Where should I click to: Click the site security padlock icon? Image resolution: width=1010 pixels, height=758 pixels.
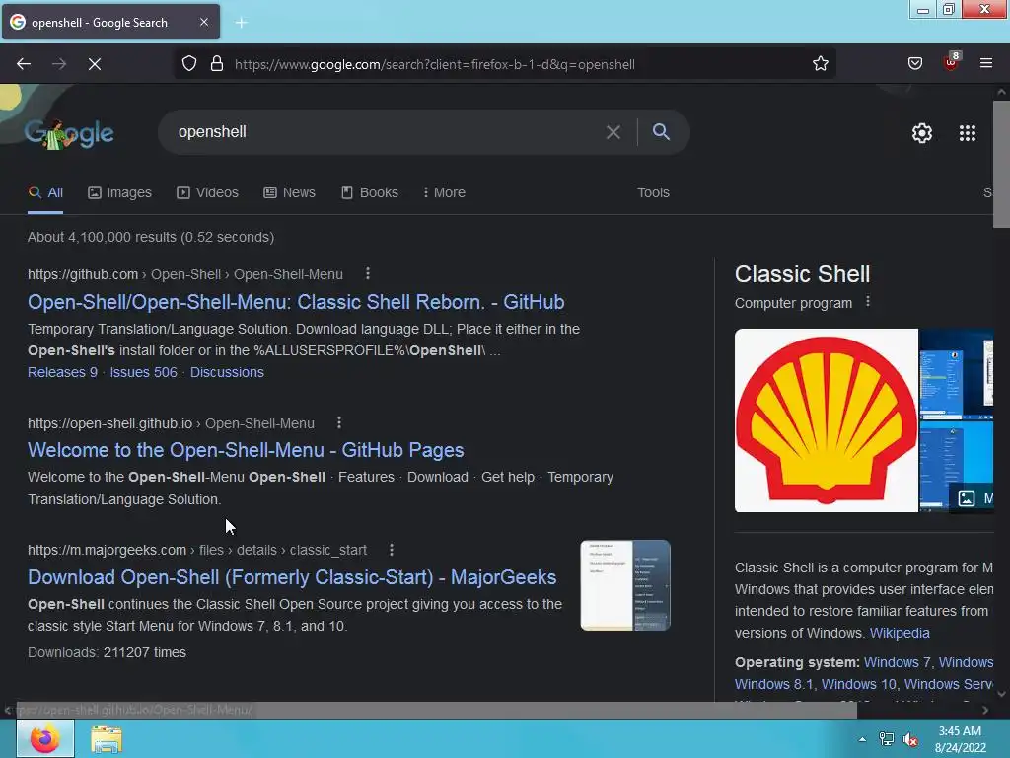217,64
